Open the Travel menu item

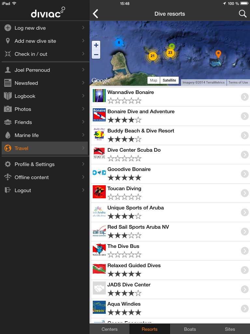45,148
